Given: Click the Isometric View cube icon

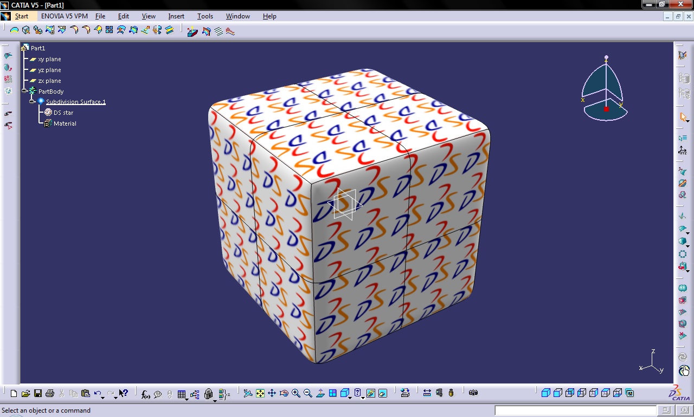Looking at the screenshot, I should (x=344, y=393).
